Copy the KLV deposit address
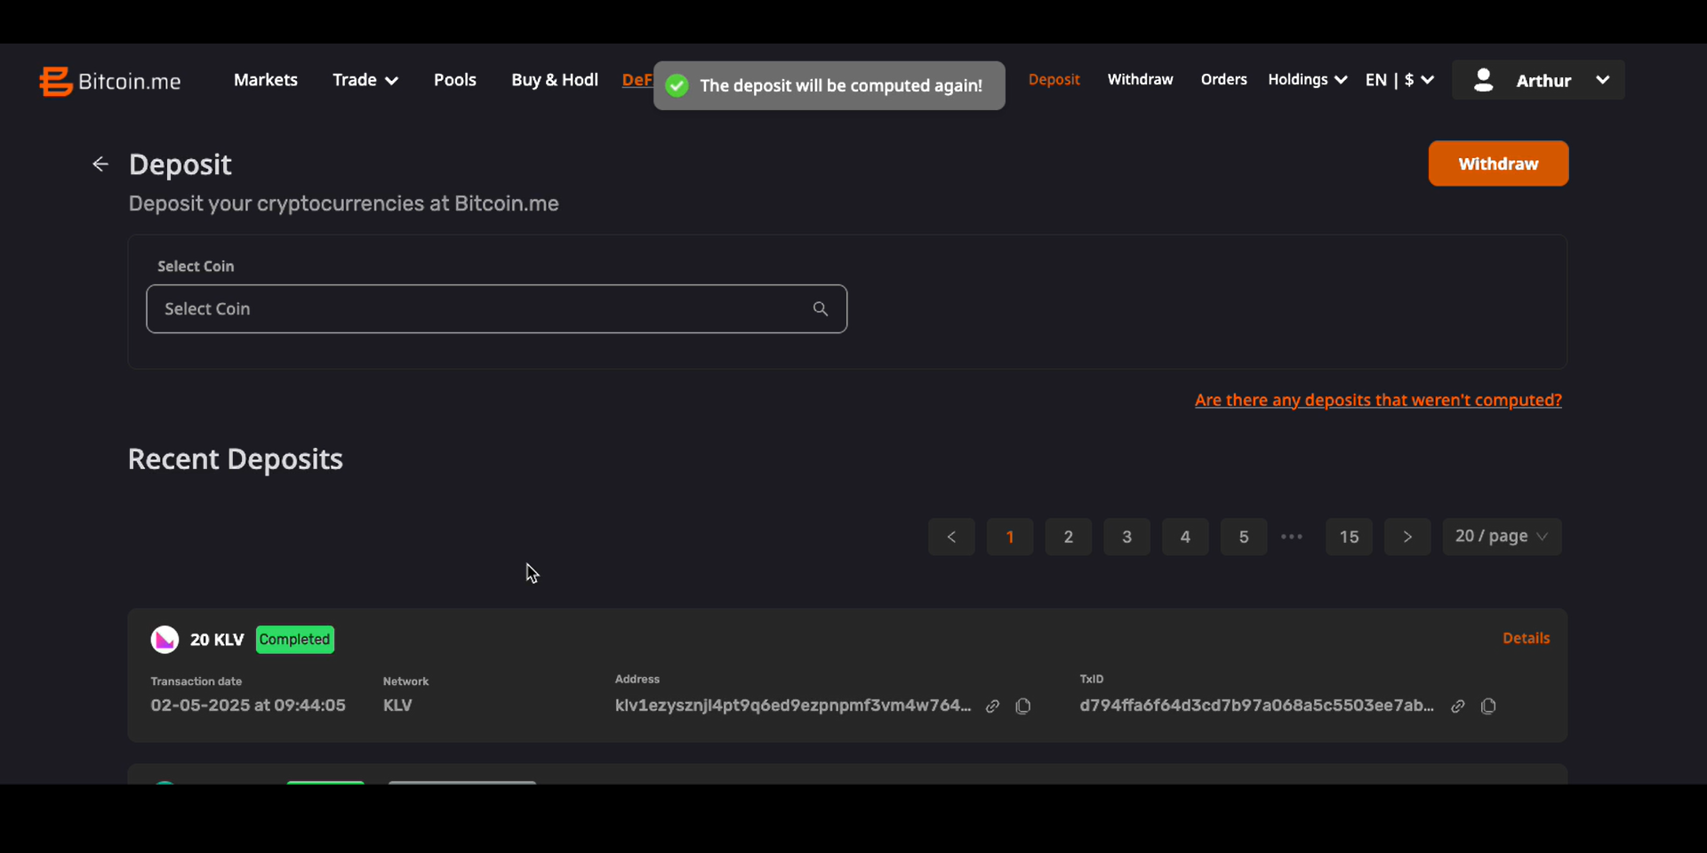The width and height of the screenshot is (1707, 853). click(x=1023, y=706)
